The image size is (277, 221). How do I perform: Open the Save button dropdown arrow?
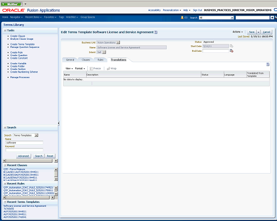click(x=258, y=32)
